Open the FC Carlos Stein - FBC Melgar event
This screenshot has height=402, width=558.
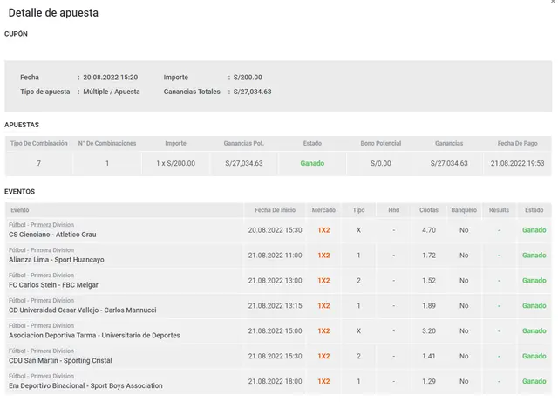pos(53,285)
